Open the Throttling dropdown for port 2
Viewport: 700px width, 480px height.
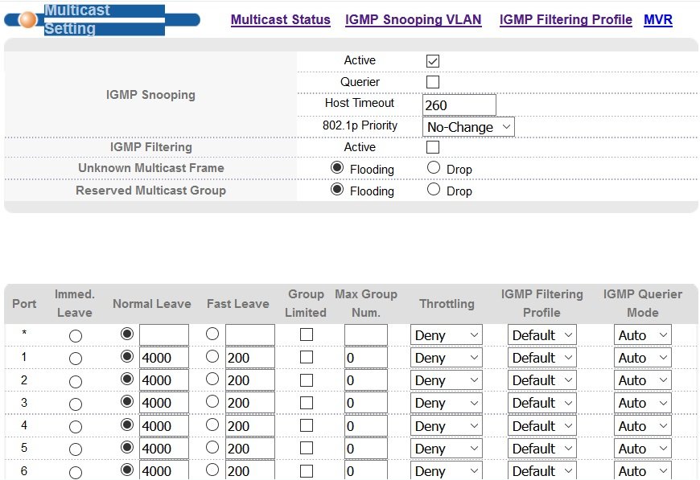(x=446, y=380)
